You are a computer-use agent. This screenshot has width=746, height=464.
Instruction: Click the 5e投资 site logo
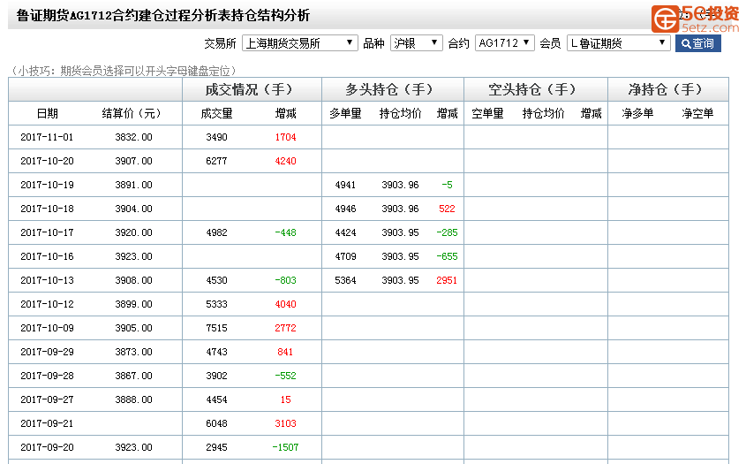[x=696, y=19]
